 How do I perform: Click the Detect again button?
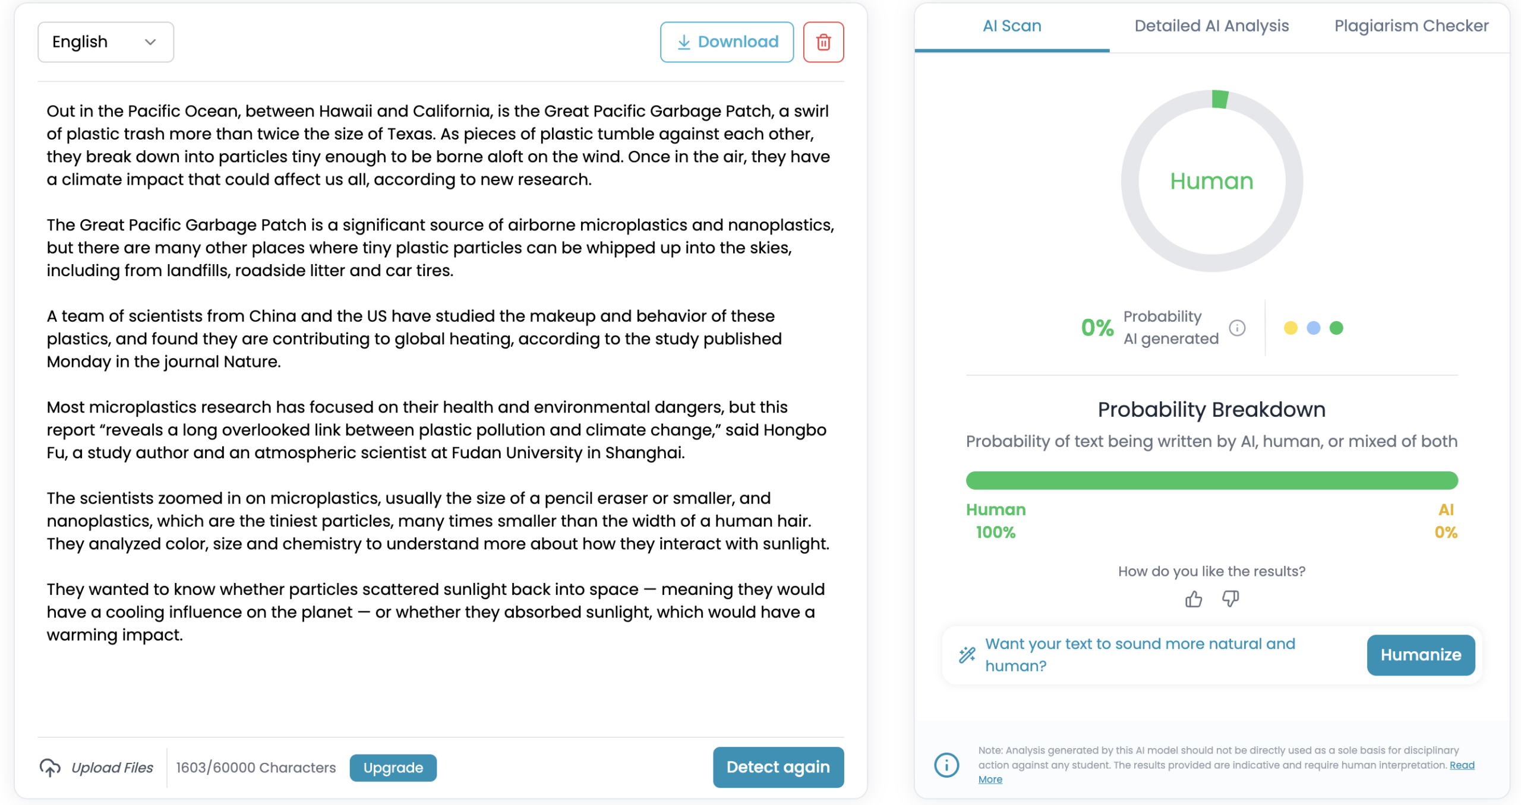pos(778,766)
